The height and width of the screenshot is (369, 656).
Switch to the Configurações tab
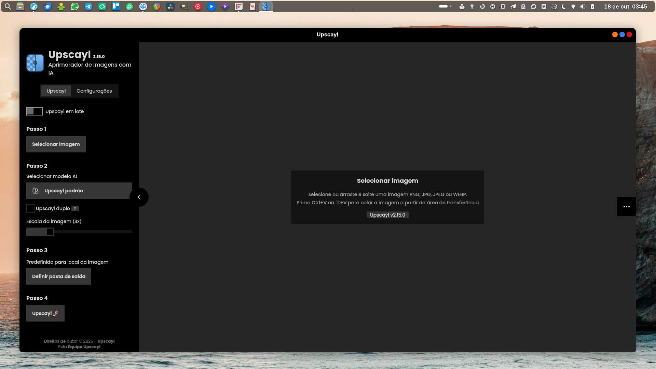click(94, 91)
